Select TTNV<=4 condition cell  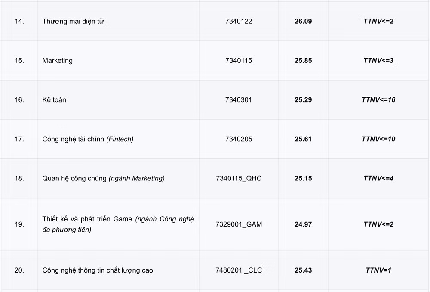(x=378, y=178)
